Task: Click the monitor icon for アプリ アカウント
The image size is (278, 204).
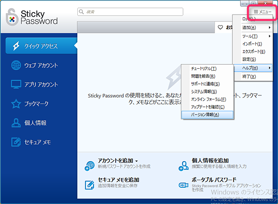Action: (16, 84)
